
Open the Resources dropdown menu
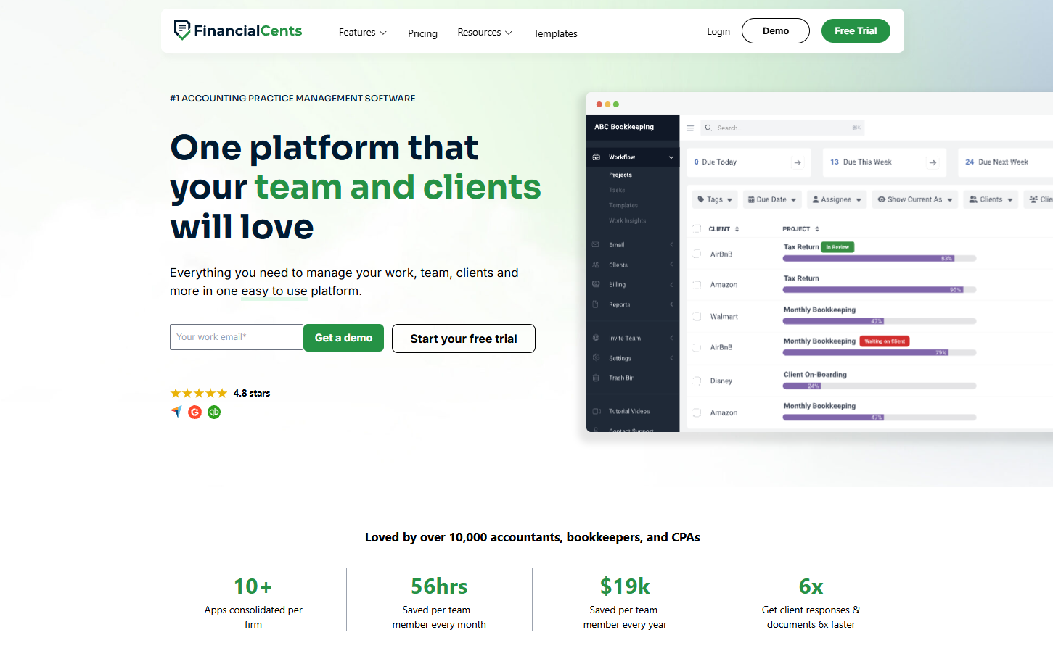(484, 33)
